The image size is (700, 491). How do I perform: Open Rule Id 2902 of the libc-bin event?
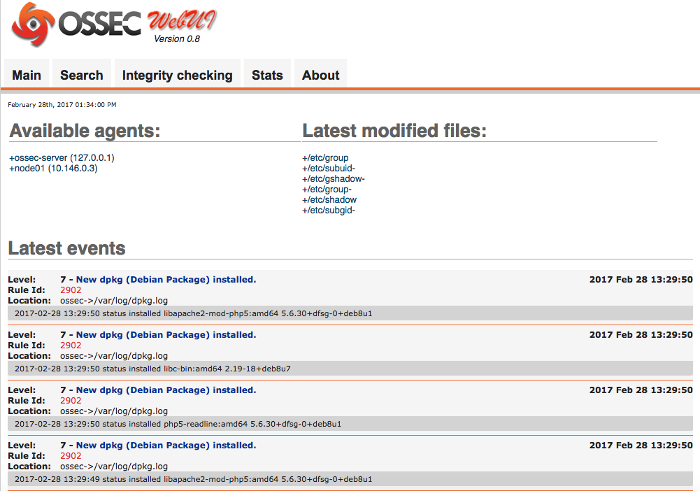tap(71, 346)
